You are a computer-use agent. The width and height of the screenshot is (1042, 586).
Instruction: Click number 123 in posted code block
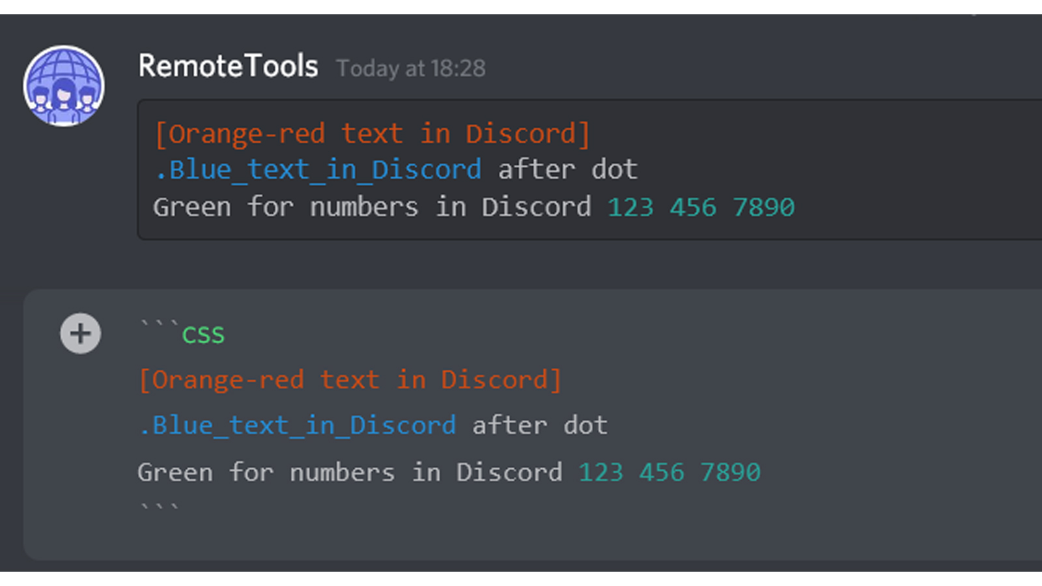[x=630, y=208]
